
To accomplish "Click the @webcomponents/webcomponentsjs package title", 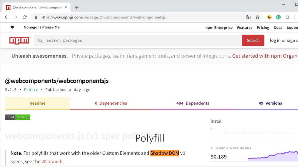I will (x=57, y=81).
